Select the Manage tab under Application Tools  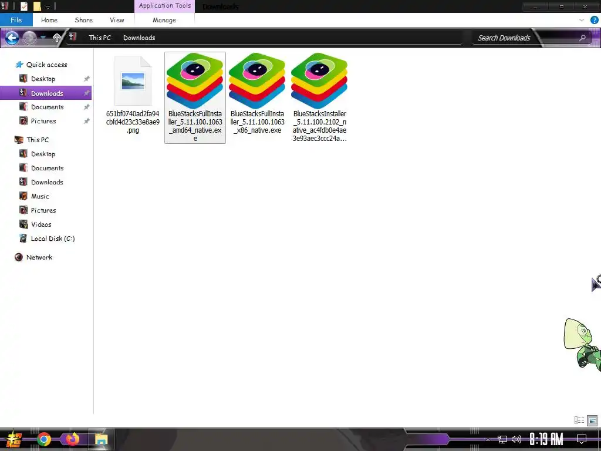tap(164, 20)
